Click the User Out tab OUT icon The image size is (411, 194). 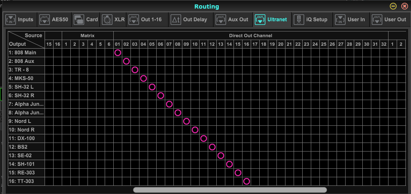(x=377, y=20)
